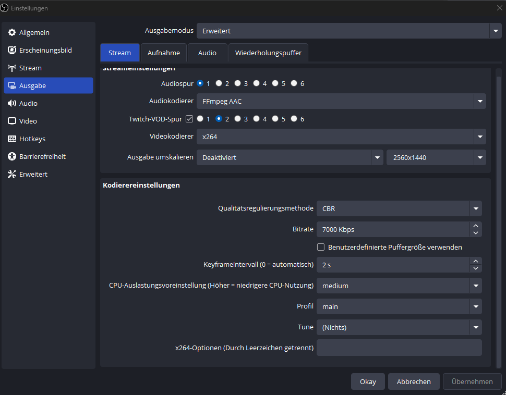This screenshot has height=395, width=506.
Task: Enable Benutzerdefinierte Puffergröße verwenden checkbox
Action: click(x=321, y=247)
